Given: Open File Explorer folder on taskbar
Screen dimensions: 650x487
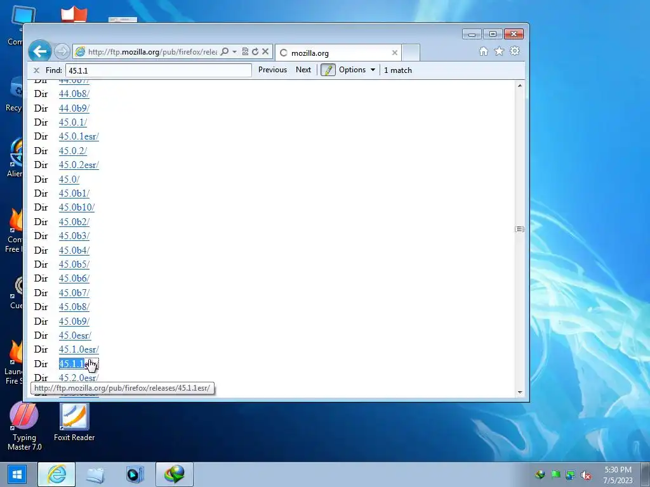Looking at the screenshot, I should point(95,474).
